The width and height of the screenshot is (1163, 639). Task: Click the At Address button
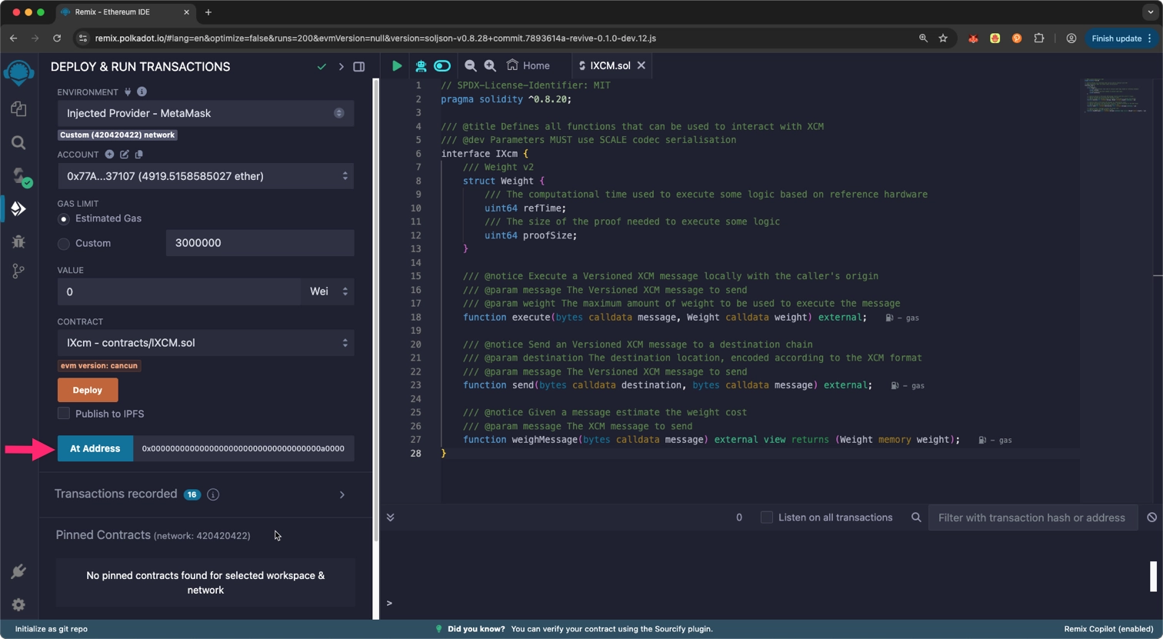coord(95,448)
